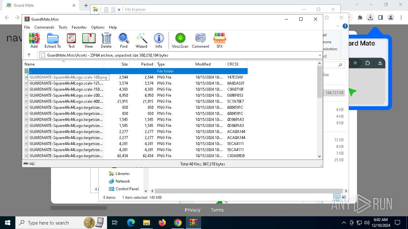Select the scale-200 logo PNG file
The width and height of the screenshot is (408, 229).
click(136, 95)
